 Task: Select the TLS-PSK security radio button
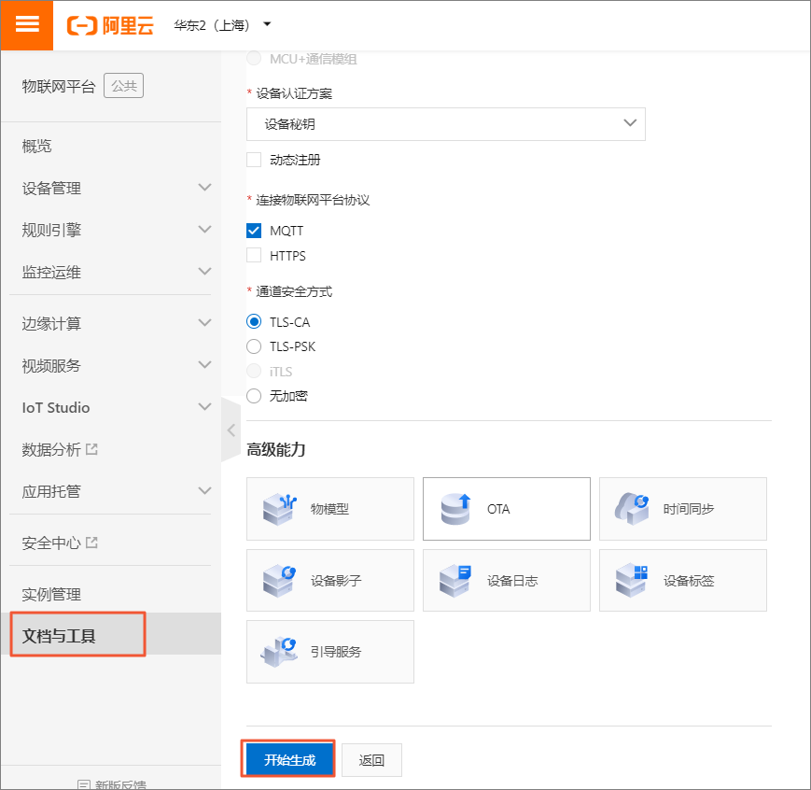(x=253, y=346)
